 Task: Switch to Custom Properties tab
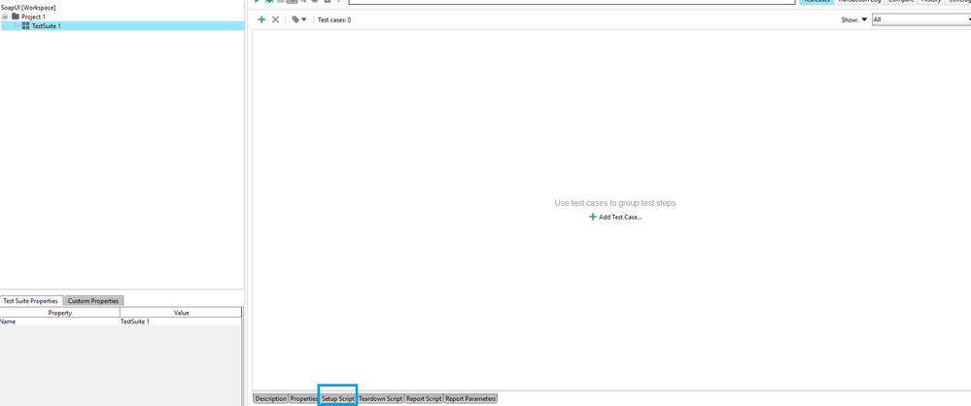tap(93, 301)
